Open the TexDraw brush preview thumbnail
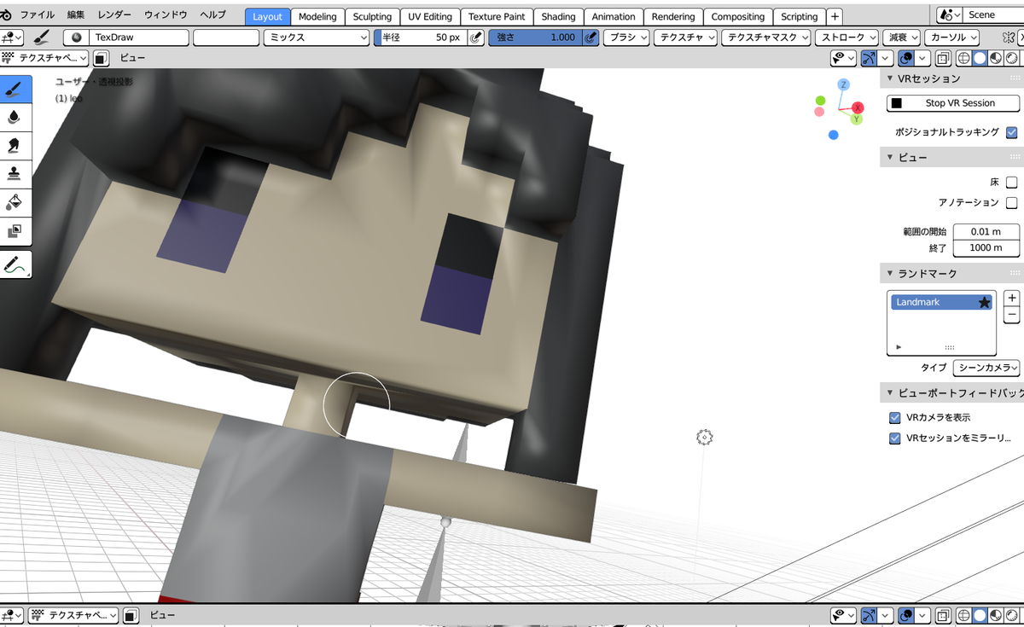Viewport: 1024px width, 627px height. tap(76, 38)
